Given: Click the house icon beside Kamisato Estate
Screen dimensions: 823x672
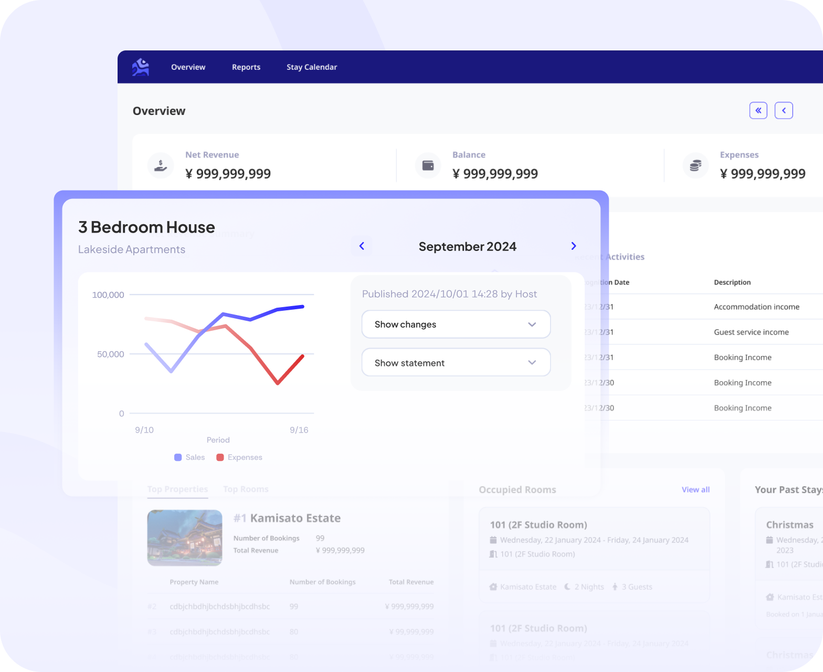Looking at the screenshot, I should tap(493, 587).
